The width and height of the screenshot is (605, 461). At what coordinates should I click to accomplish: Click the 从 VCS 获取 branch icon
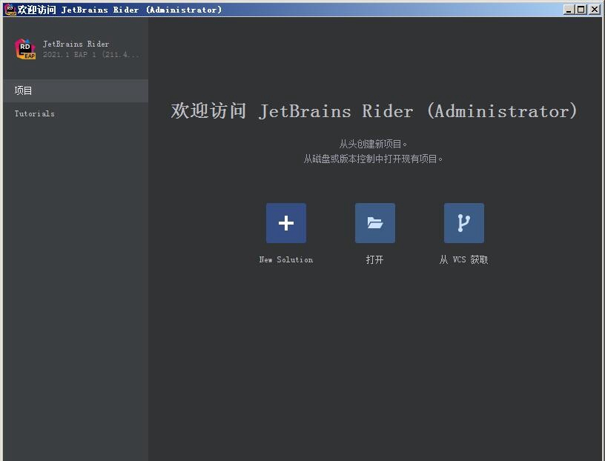click(x=464, y=223)
